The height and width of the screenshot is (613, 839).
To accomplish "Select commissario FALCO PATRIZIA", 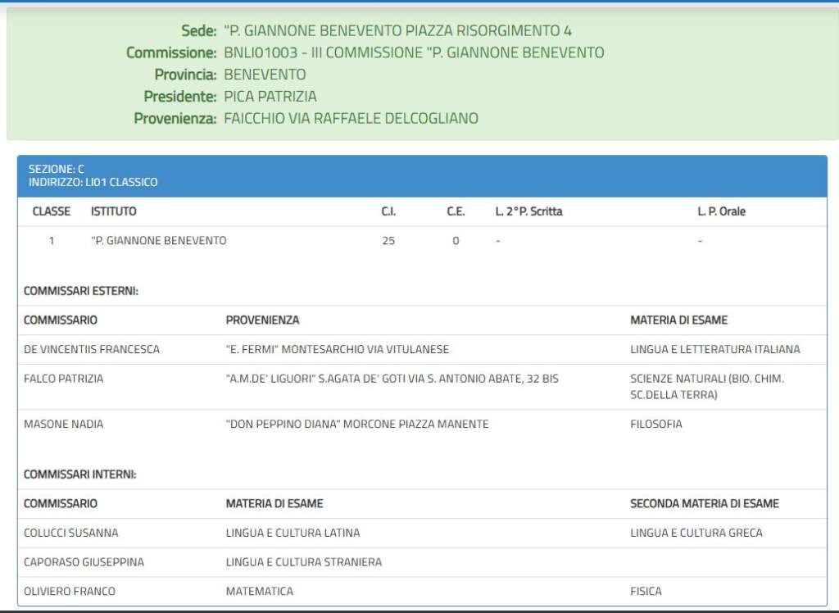I will [x=64, y=379].
